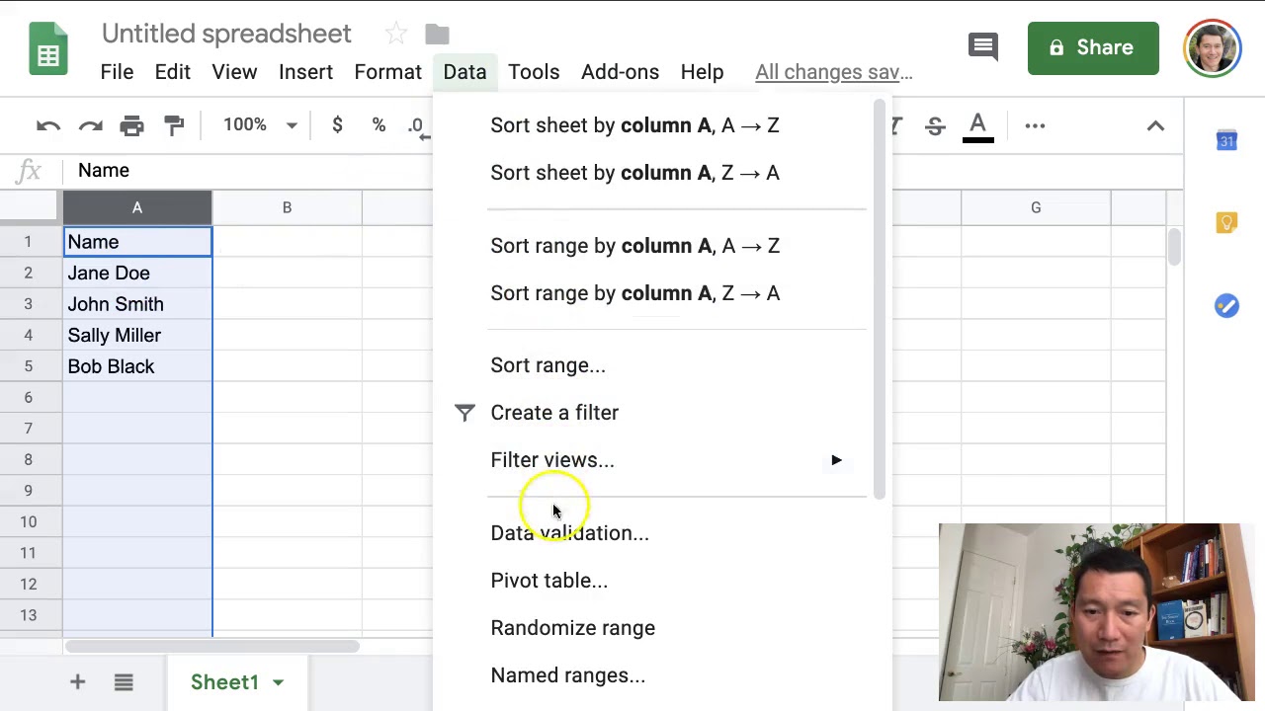
Task: Open the text color picker
Action: coord(977,125)
